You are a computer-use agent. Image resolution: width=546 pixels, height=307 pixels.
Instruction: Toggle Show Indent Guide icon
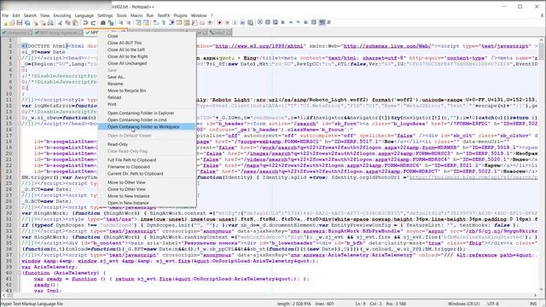[x=171, y=23]
